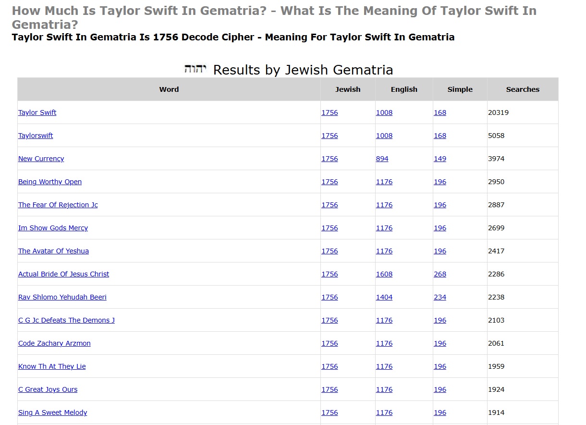Open 'The Avatar Of Yeshua' link
This screenshot has height=425, width=586.
pos(53,251)
